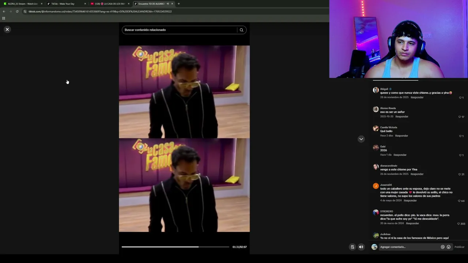Image resolution: width=468 pixels, height=263 pixels.
Task: Open Abigail's profile avatar
Action: [375, 90]
